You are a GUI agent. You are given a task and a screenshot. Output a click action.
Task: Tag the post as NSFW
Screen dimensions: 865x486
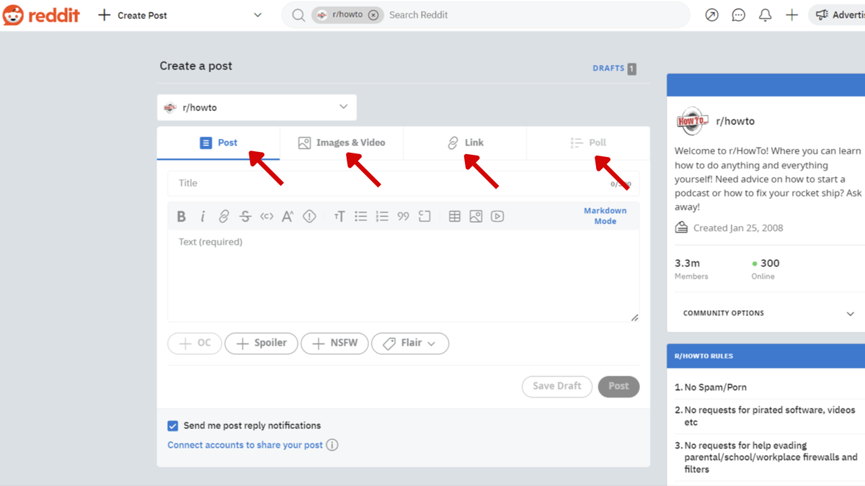pos(334,343)
